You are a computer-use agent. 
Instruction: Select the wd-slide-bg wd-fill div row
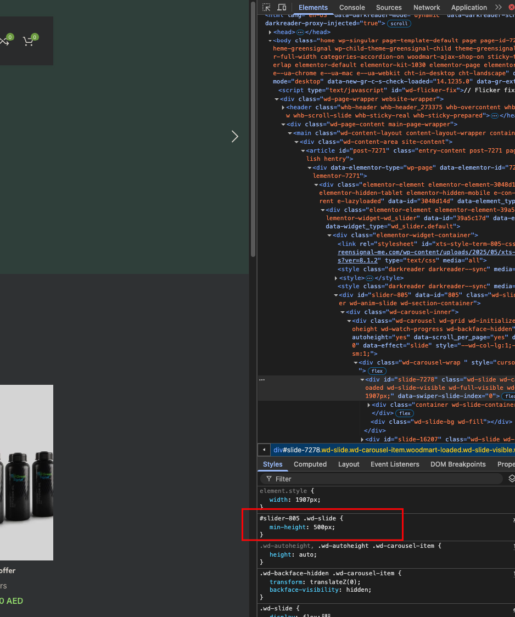point(441,422)
